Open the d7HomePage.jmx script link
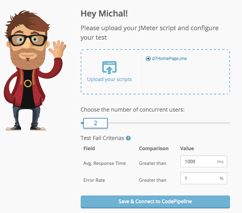 coord(169,59)
